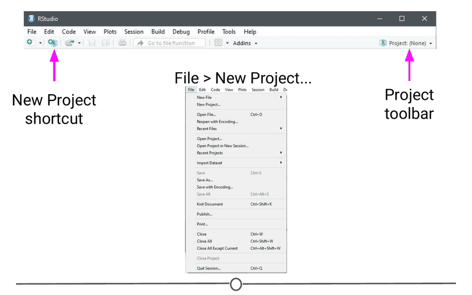This screenshot has width=472, height=295.
Task: Open the Code menu in main menu bar
Action: coord(69,32)
